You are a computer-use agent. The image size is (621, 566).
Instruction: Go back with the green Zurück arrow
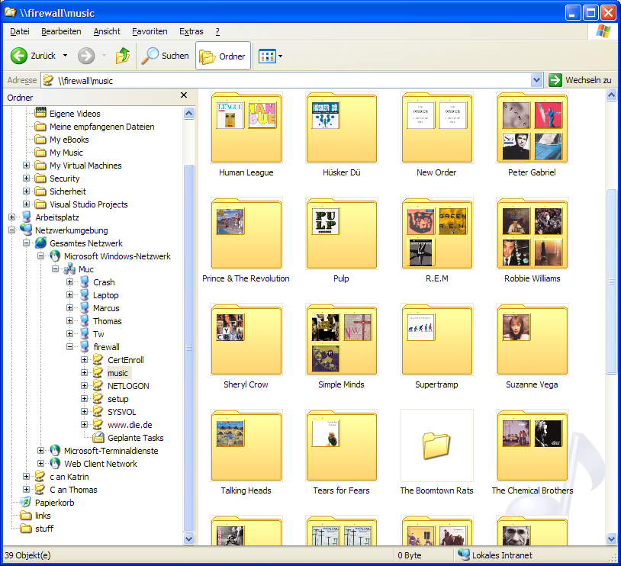(18, 56)
